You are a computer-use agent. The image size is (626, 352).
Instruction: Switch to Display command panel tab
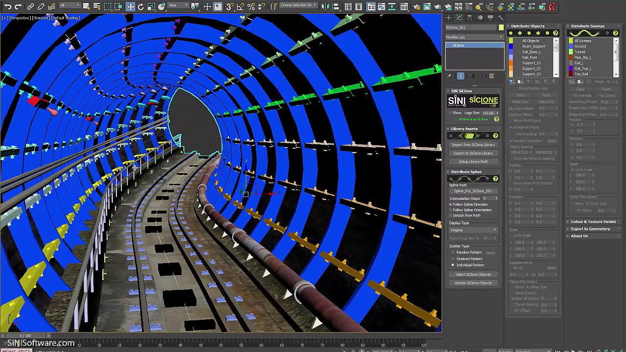coord(490,18)
